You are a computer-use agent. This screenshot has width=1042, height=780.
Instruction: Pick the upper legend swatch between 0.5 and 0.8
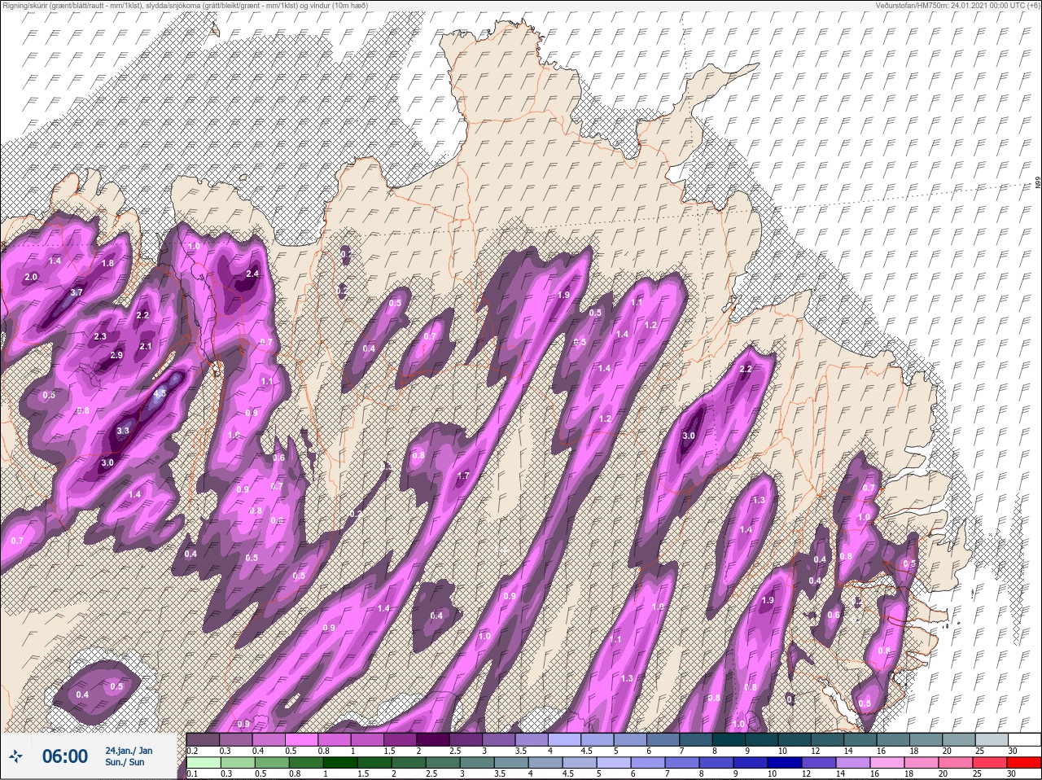[302, 739]
